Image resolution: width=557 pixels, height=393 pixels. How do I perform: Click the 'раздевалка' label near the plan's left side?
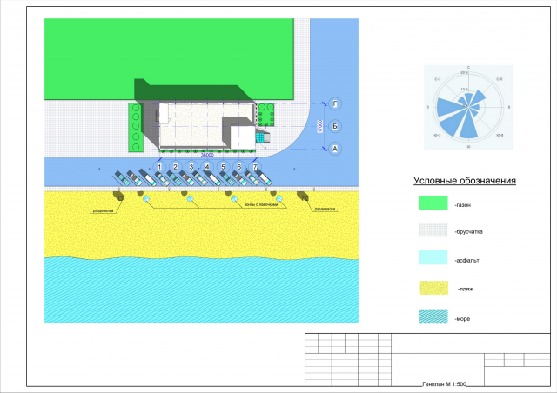pyautogui.click(x=103, y=211)
